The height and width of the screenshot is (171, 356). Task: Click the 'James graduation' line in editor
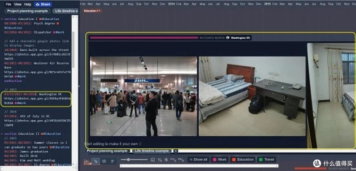coord(26,152)
